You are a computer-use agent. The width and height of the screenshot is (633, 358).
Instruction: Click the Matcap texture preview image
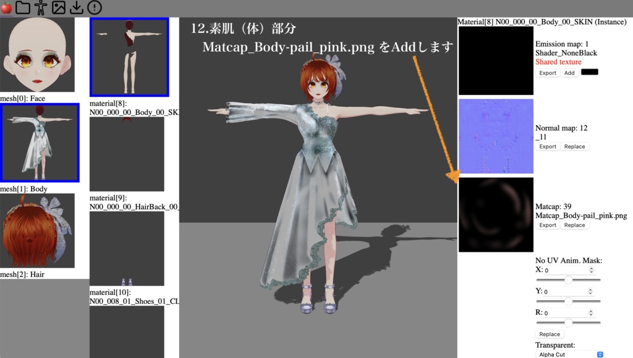point(496,215)
